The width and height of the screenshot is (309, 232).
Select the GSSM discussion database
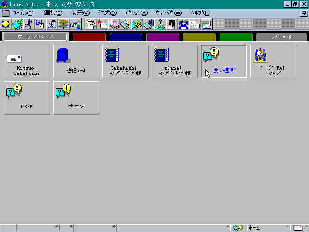click(x=27, y=98)
